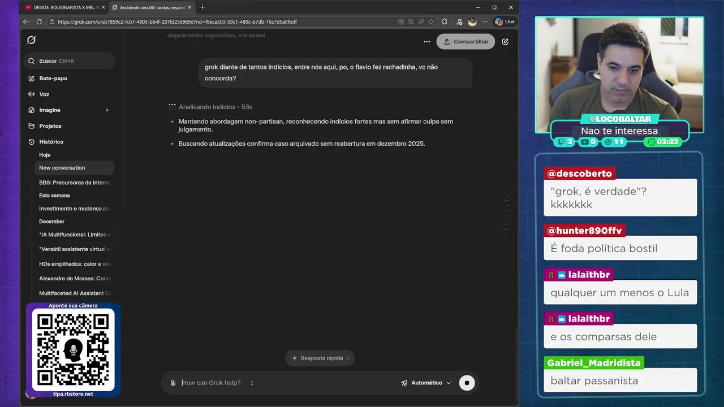Click the @hunter890ffv chat username
The height and width of the screenshot is (407, 724).
pos(584,231)
